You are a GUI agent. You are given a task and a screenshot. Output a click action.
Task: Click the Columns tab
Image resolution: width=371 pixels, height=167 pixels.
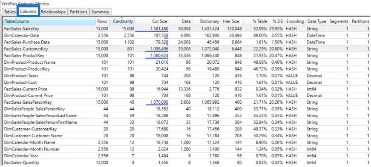click(28, 11)
